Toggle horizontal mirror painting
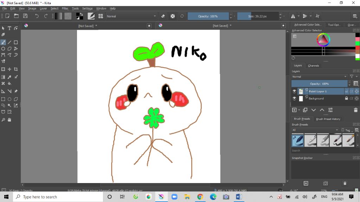Image resolution: width=360 pixels, height=202 pixels. (x=293, y=16)
